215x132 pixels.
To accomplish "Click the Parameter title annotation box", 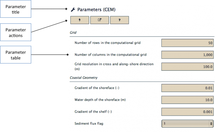I will 16,9.
